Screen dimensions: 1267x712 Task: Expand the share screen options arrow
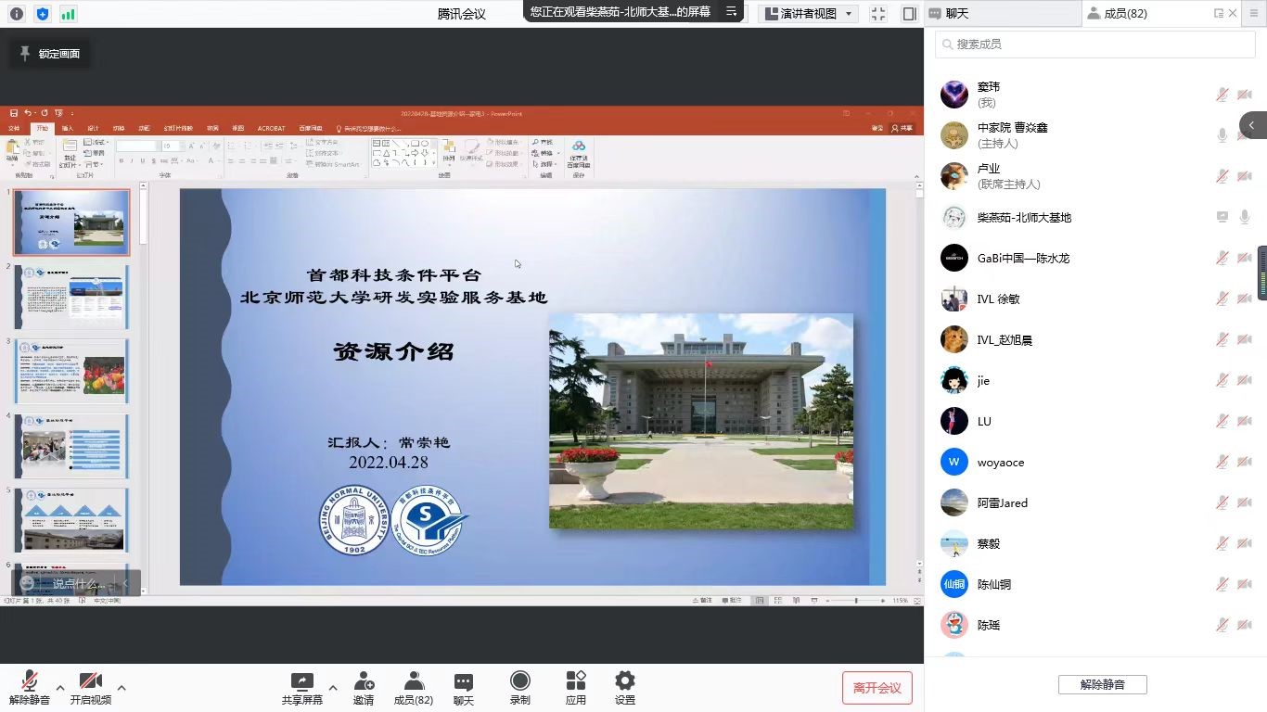332,688
